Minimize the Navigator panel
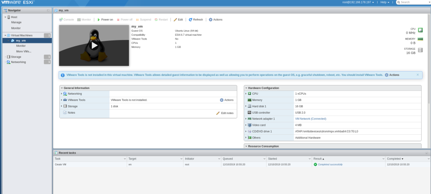Screen dimensions: 431x194 coord(48,11)
